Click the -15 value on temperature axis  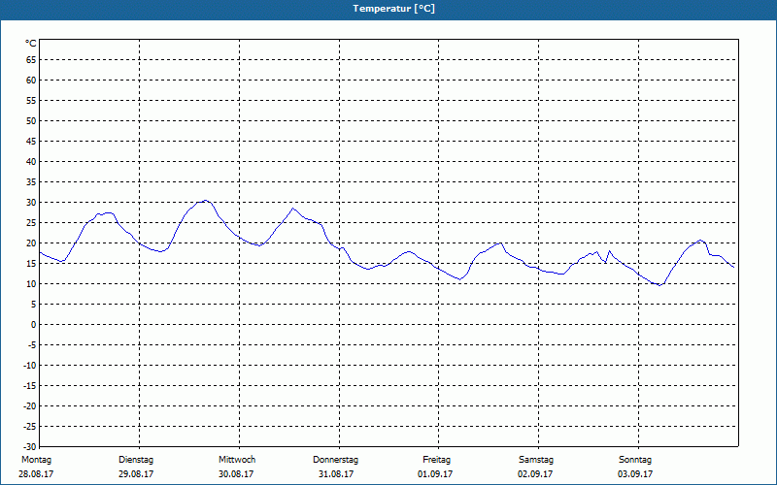click(x=30, y=385)
